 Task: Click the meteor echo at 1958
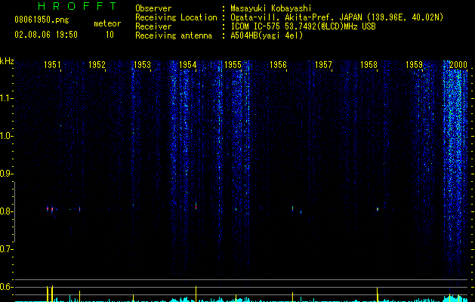pyautogui.click(x=378, y=209)
